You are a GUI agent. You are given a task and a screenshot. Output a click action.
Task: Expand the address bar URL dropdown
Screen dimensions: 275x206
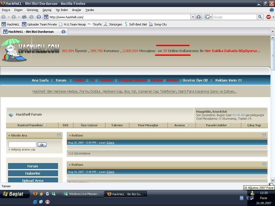(193, 17)
